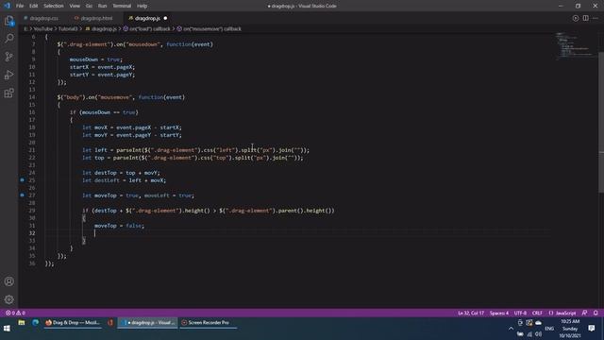The width and height of the screenshot is (604, 340).
Task: Open Microsoft Edge from taskbar
Action: [36, 323]
